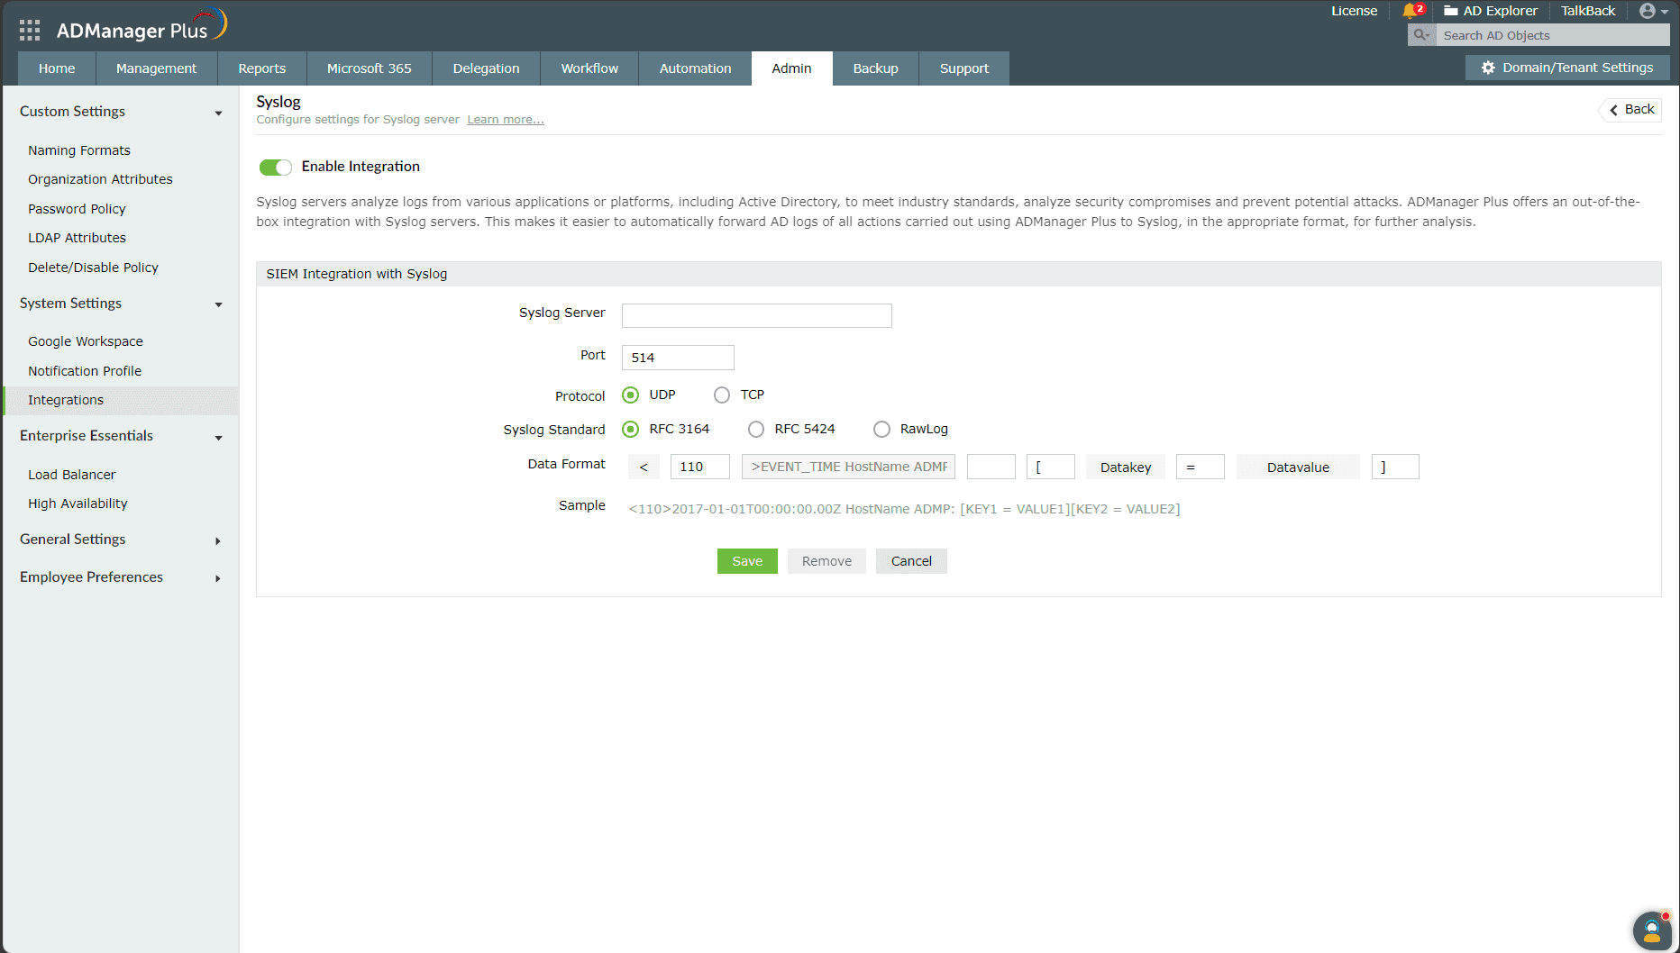Open the License link
The height and width of the screenshot is (953, 1680).
pos(1354,11)
